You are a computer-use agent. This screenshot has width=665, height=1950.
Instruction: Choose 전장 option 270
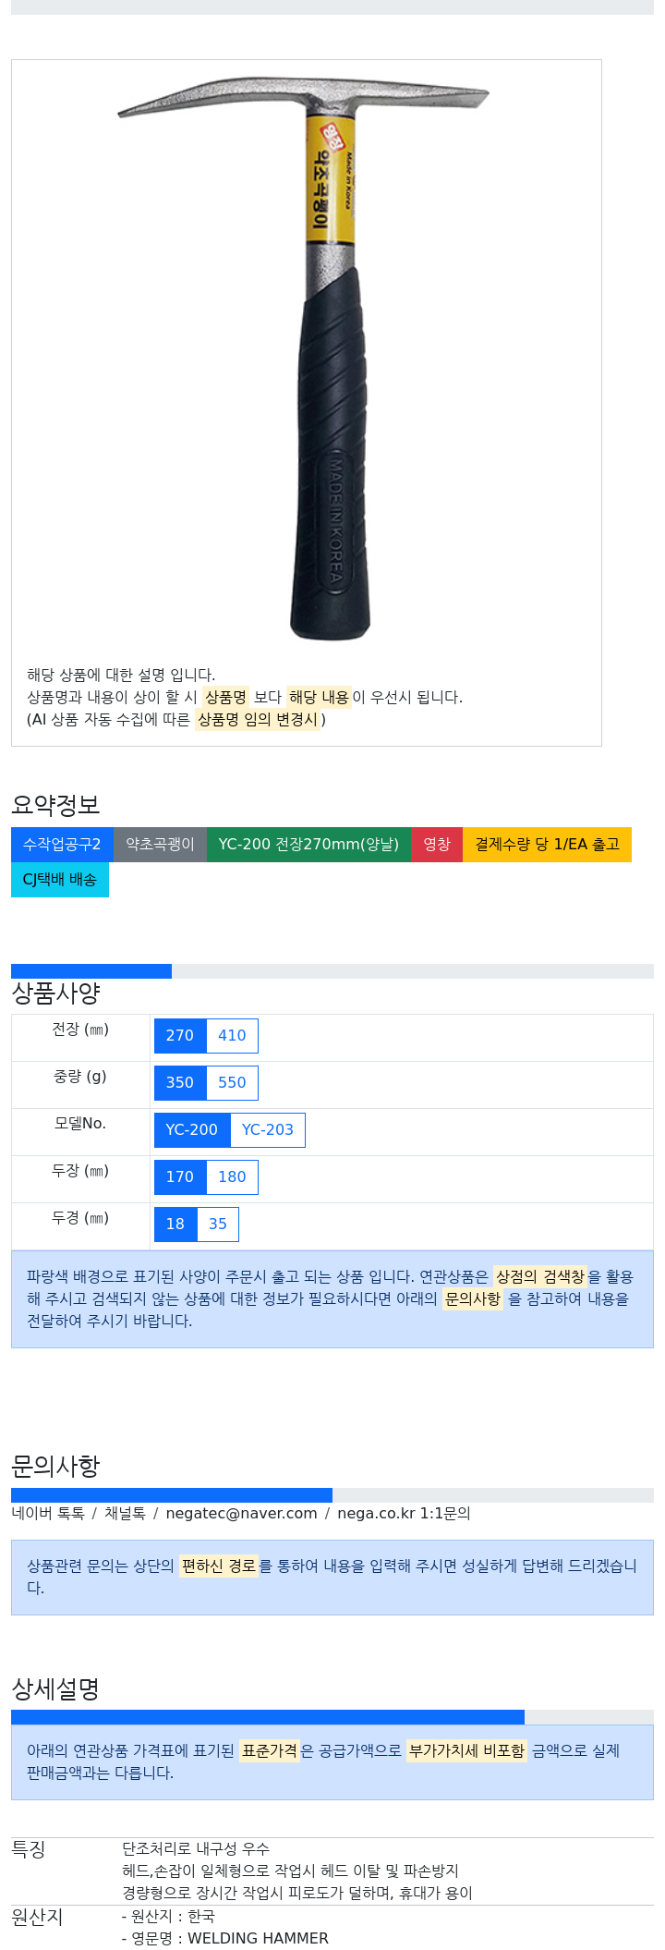tap(180, 1036)
